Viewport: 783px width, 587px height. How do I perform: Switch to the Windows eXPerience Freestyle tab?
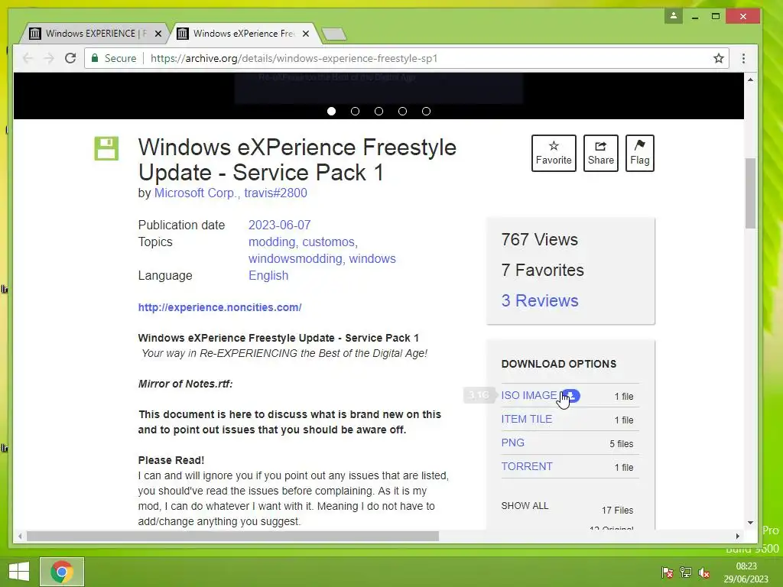tap(245, 34)
